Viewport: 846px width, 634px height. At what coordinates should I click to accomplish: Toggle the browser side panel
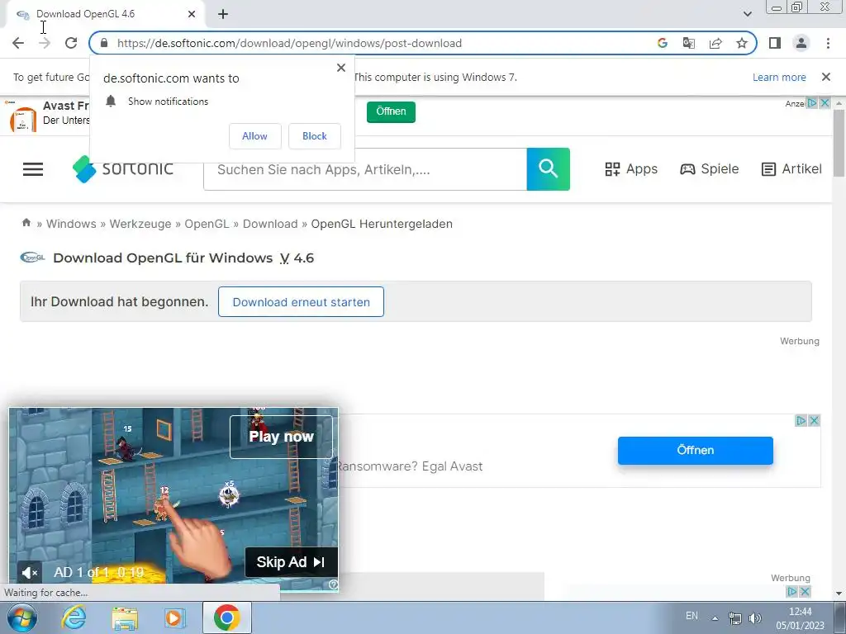point(775,43)
